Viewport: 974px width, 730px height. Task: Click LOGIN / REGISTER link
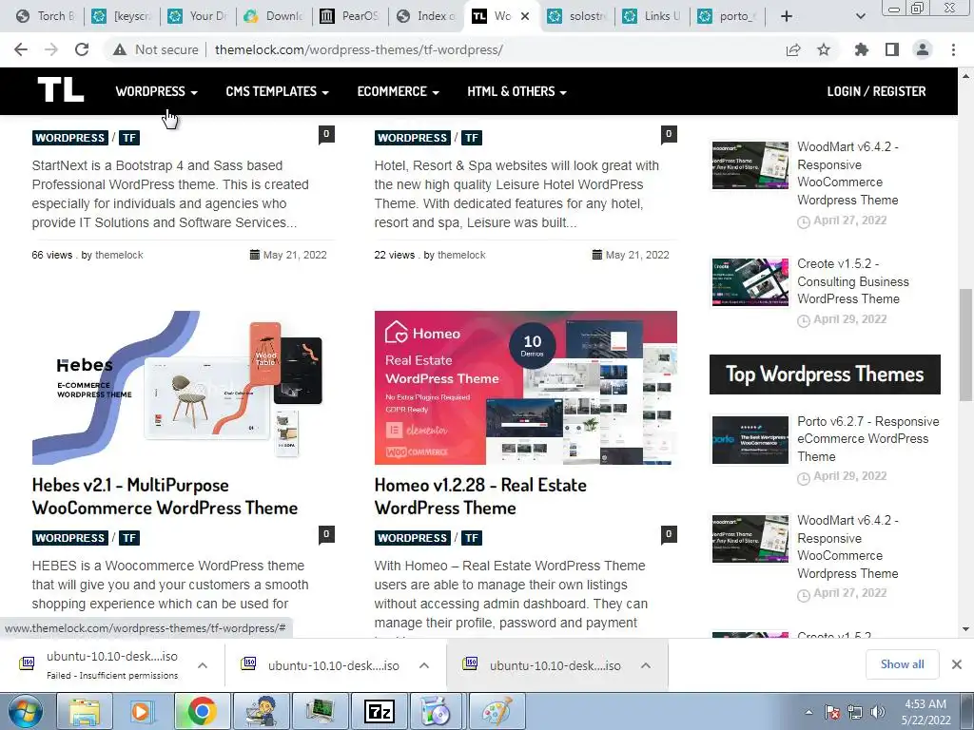(876, 91)
